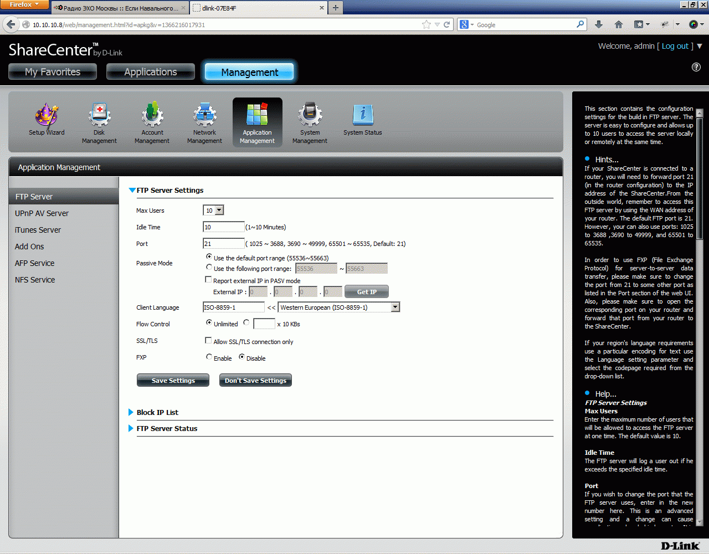The width and height of the screenshot is (709, 554).
Task: Click the help panel scrollbar thumb
Action: pyautogui.click(x=699, y=178)
